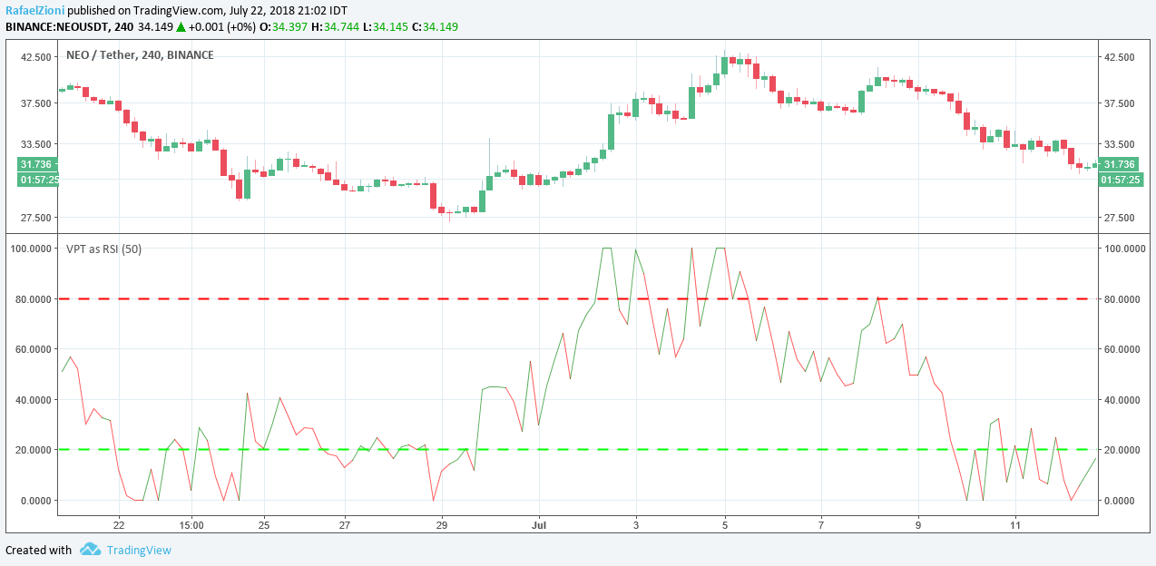Image resolution: width=1156 pixels, height=566 pixels.
Task: Click the 01:57:25 countdown on left scale
Action: coord(38,180)
